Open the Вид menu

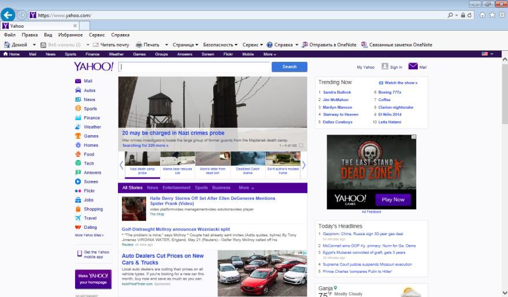pyautogui.click(x=48, y=35)
